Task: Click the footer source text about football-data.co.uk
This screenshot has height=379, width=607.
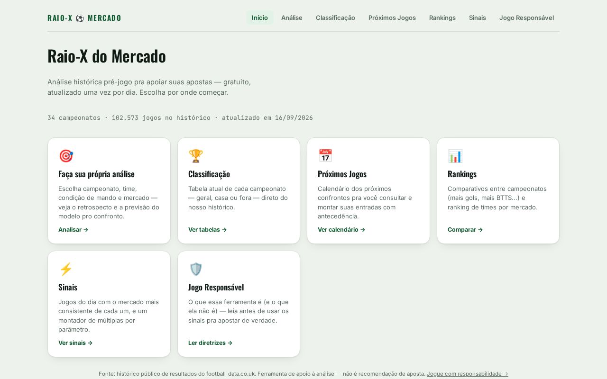Action: tap(262, 374)
